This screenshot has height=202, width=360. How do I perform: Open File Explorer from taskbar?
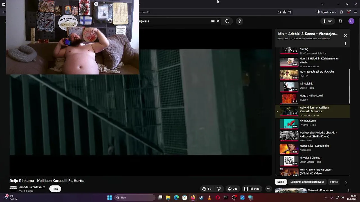[168, 198]
